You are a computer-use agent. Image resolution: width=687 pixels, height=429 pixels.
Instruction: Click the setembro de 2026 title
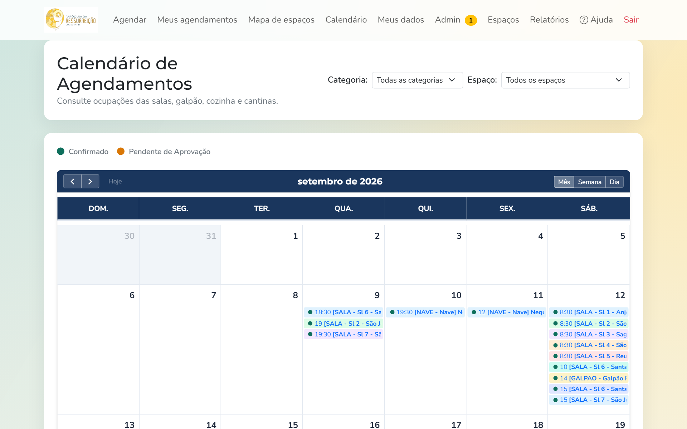[x=340, y=181]
